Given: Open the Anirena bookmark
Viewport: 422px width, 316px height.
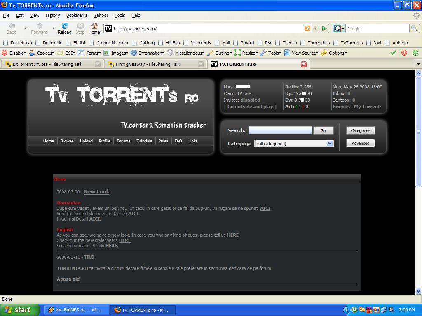Looking at the screenshot, I should (x=397, y=43).
